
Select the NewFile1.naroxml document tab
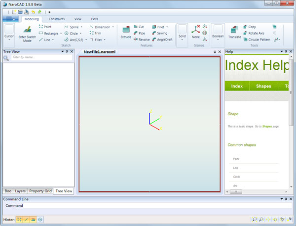coord(100,52)
